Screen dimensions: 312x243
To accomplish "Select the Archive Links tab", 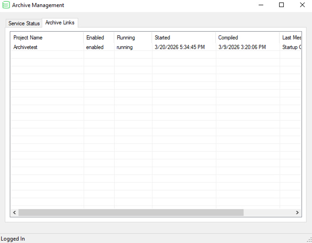I will [x=60, y=23].
